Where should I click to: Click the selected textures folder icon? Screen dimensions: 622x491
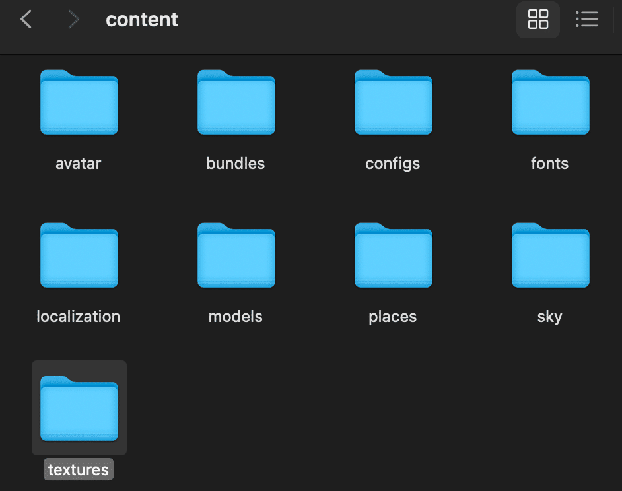[x=79, y=409]
